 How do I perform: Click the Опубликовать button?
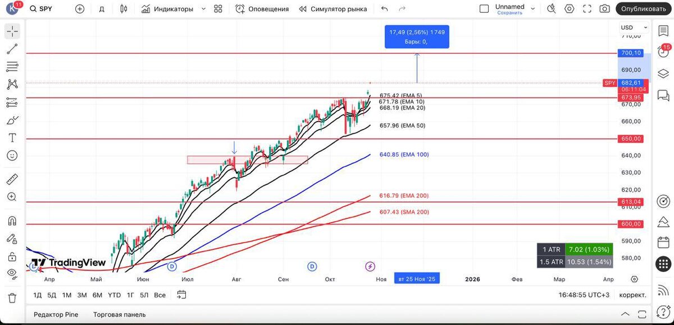click(643, 9)
